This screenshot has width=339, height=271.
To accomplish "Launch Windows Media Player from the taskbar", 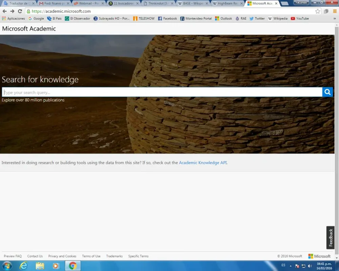I will 56,266.
